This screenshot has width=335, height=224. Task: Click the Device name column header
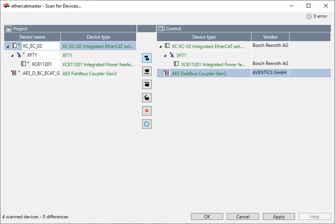tap(33, 37)
